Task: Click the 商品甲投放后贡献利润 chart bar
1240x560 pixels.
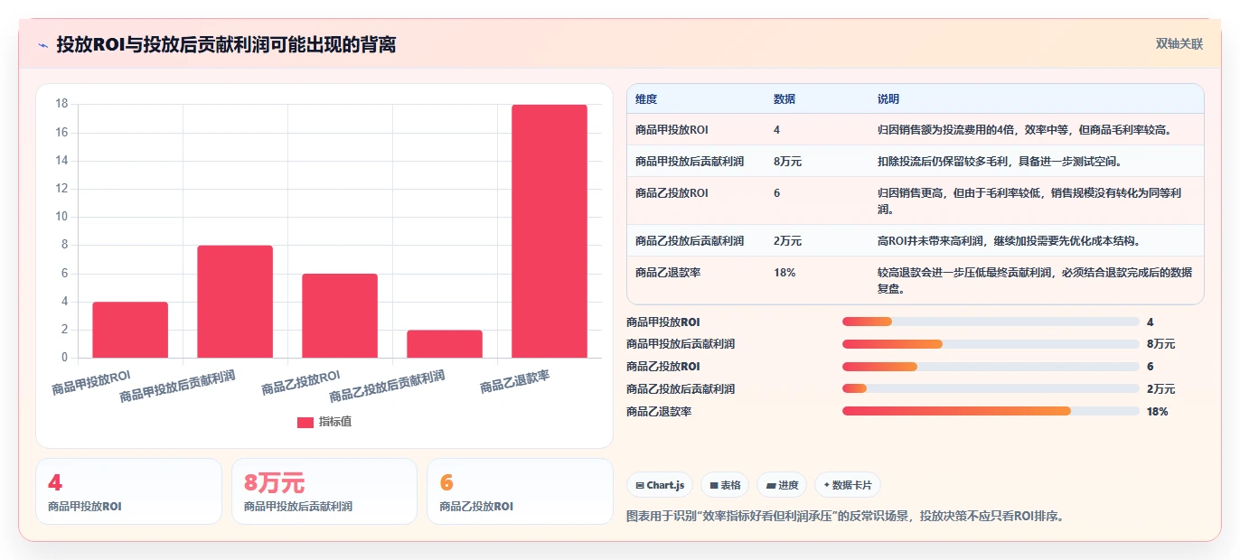Action: (235, 302)
